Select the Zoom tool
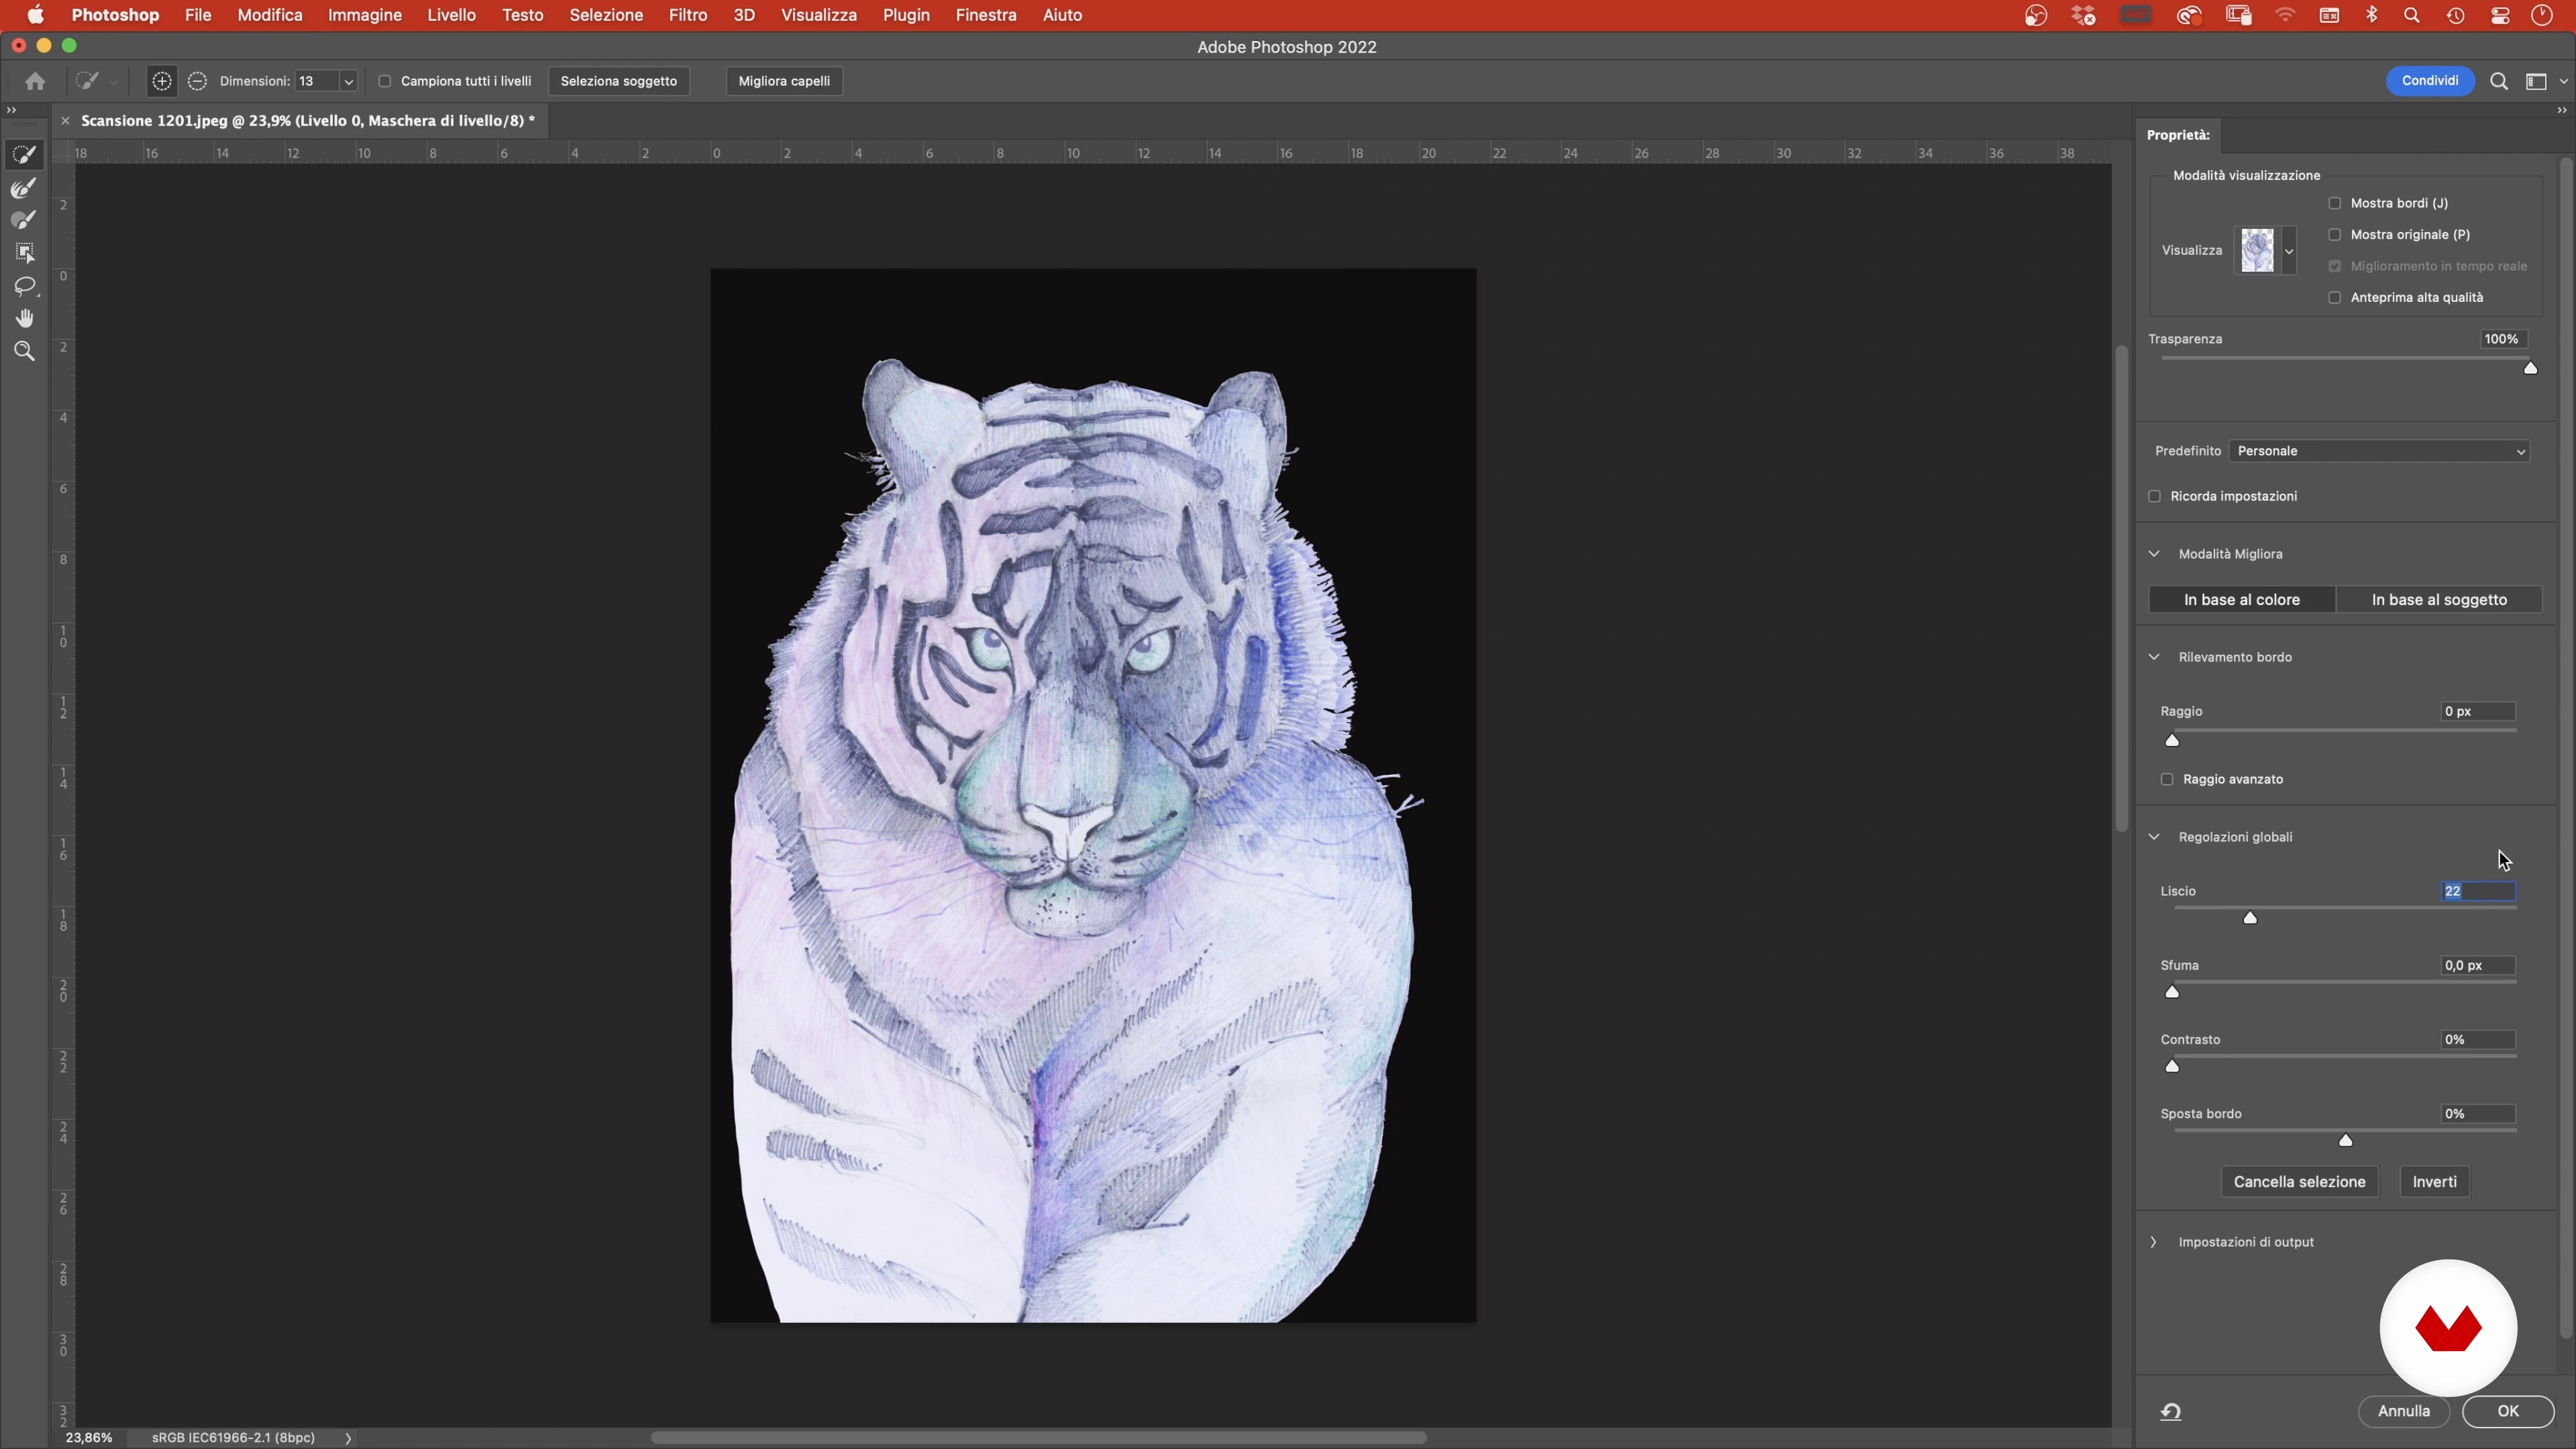Image resolution: width=2576 pixels, height=1449 pixels. [25, 351]
